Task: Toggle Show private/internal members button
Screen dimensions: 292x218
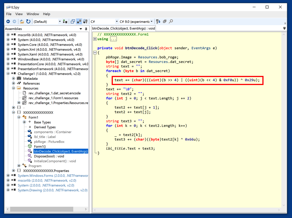Action: tap(79, 21)
